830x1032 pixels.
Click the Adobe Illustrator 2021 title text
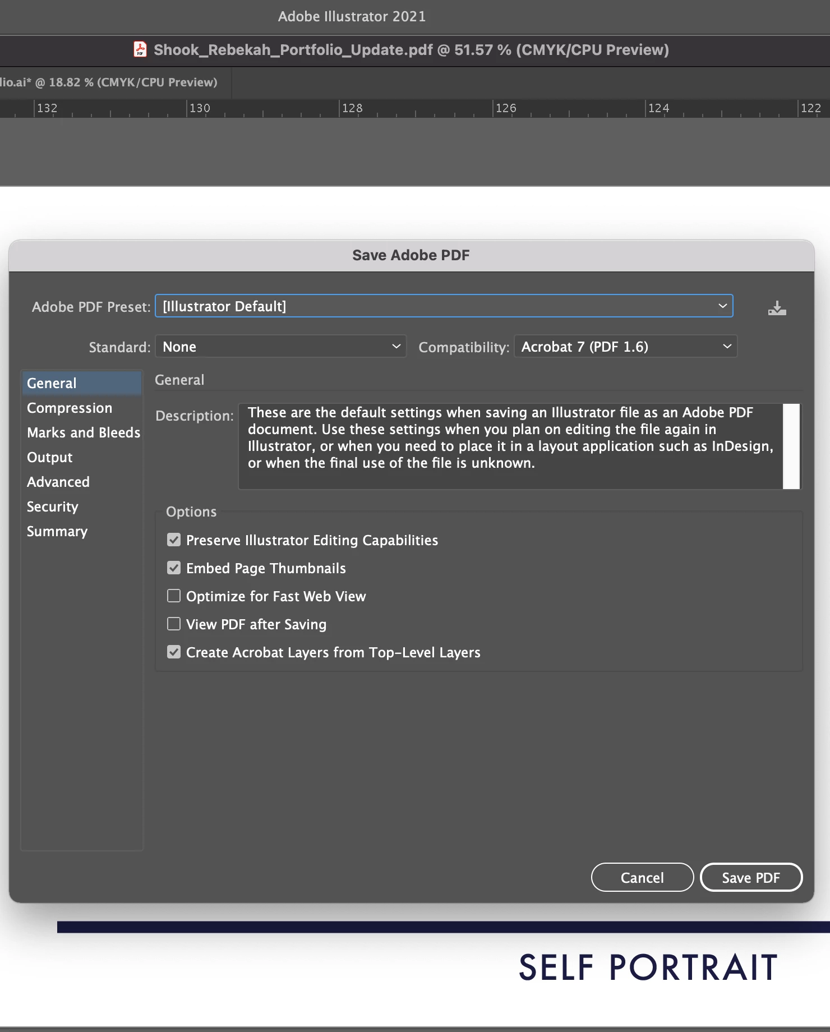pyautogui.click(x=352, y=16)
